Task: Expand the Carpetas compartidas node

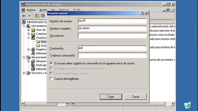Action: click(28, 34)
